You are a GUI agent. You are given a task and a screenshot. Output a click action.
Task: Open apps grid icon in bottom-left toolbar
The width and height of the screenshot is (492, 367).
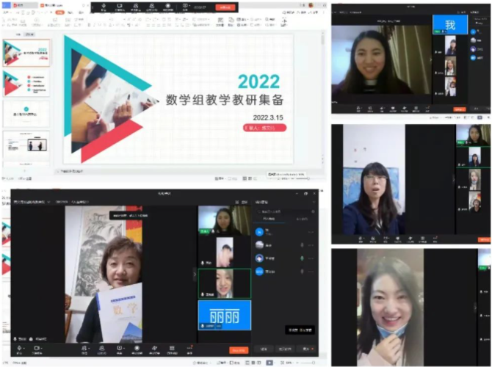click(172, 349)
